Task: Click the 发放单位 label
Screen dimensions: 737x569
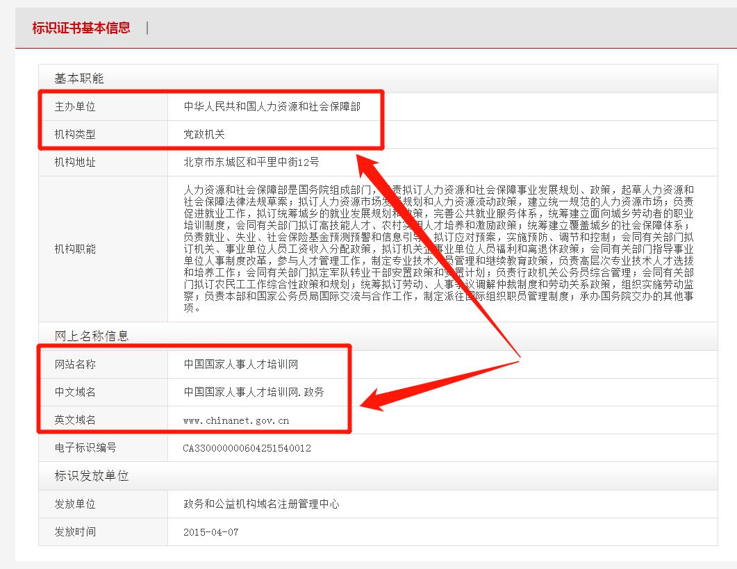Action: pyautogui.click(x=75, y=504)
